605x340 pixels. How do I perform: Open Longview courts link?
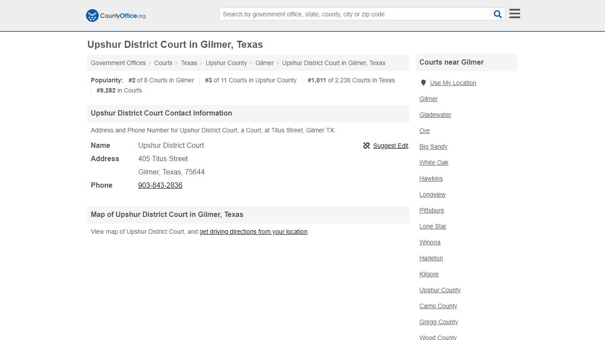tap(433, 194)
